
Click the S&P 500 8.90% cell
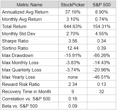[102, 12]
